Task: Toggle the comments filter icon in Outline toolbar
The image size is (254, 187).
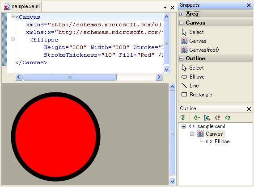Action: point(197,118)
